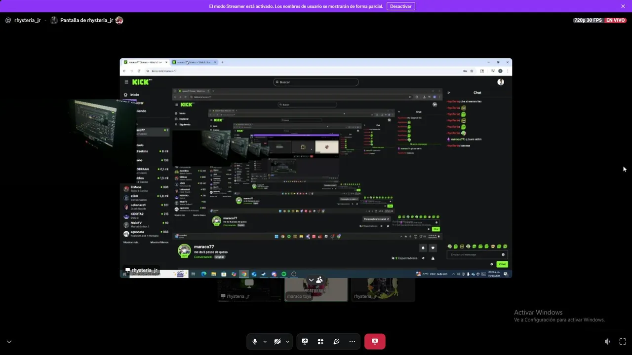The width and height of the screenshot is (632, 355).
Task: Open the rhysteria_jr channel name in header
Action: (x=27, y=20)
